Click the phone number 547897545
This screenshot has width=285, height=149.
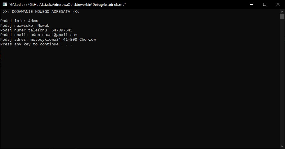point(62,30)
